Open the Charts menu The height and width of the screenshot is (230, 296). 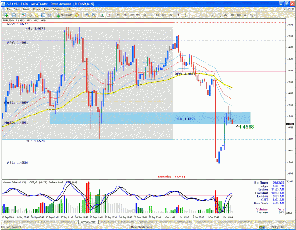click(36, 9)
